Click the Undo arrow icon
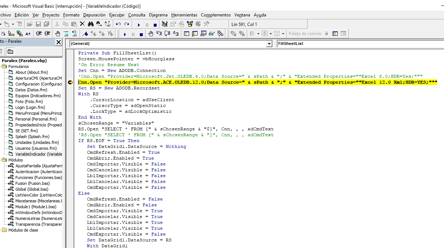The width and height of the screenshot is (444, 248). tap(118, 24)
